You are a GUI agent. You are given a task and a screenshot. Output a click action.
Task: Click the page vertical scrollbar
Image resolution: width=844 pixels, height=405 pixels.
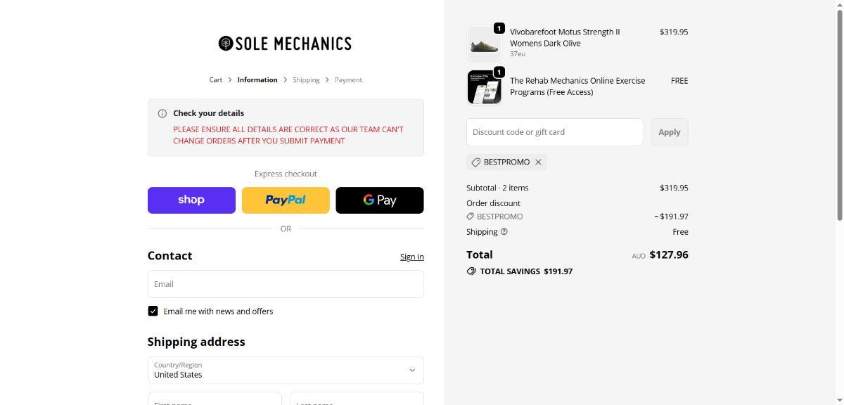tap(838, 112)
